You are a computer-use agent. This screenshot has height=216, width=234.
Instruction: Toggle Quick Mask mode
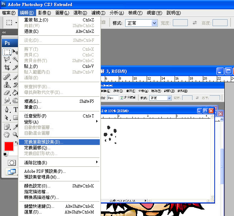pyautogui.click(x=12, y=163)
